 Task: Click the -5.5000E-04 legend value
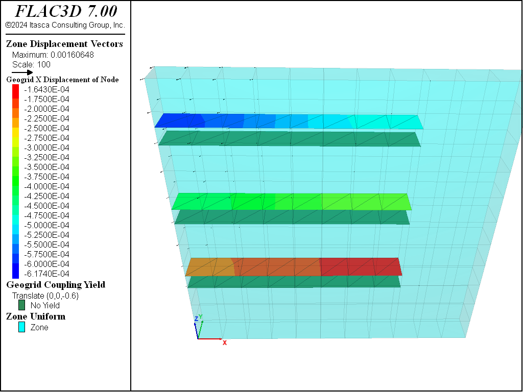[46, 244]
